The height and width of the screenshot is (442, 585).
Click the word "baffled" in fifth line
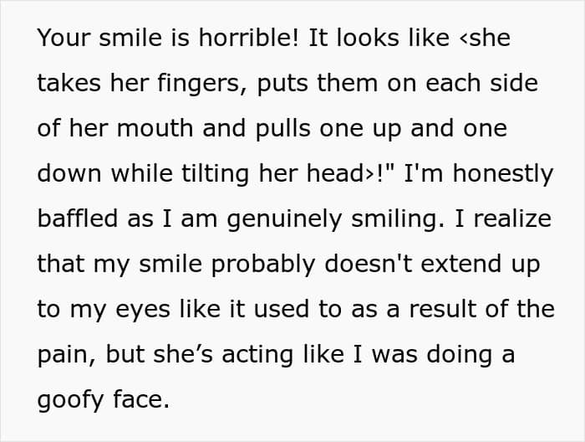point(78,218)
